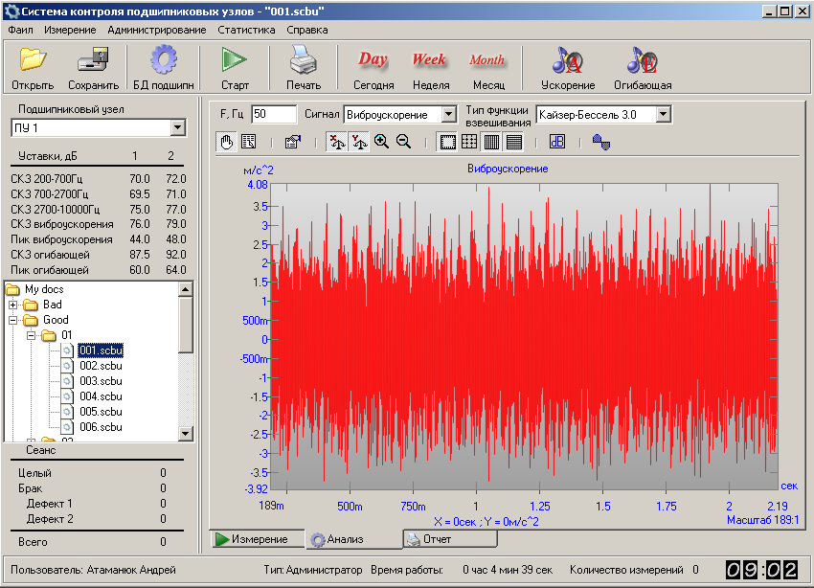Click the F, Гц frequency input field
814x588 pixels.
tap(274, 114)
